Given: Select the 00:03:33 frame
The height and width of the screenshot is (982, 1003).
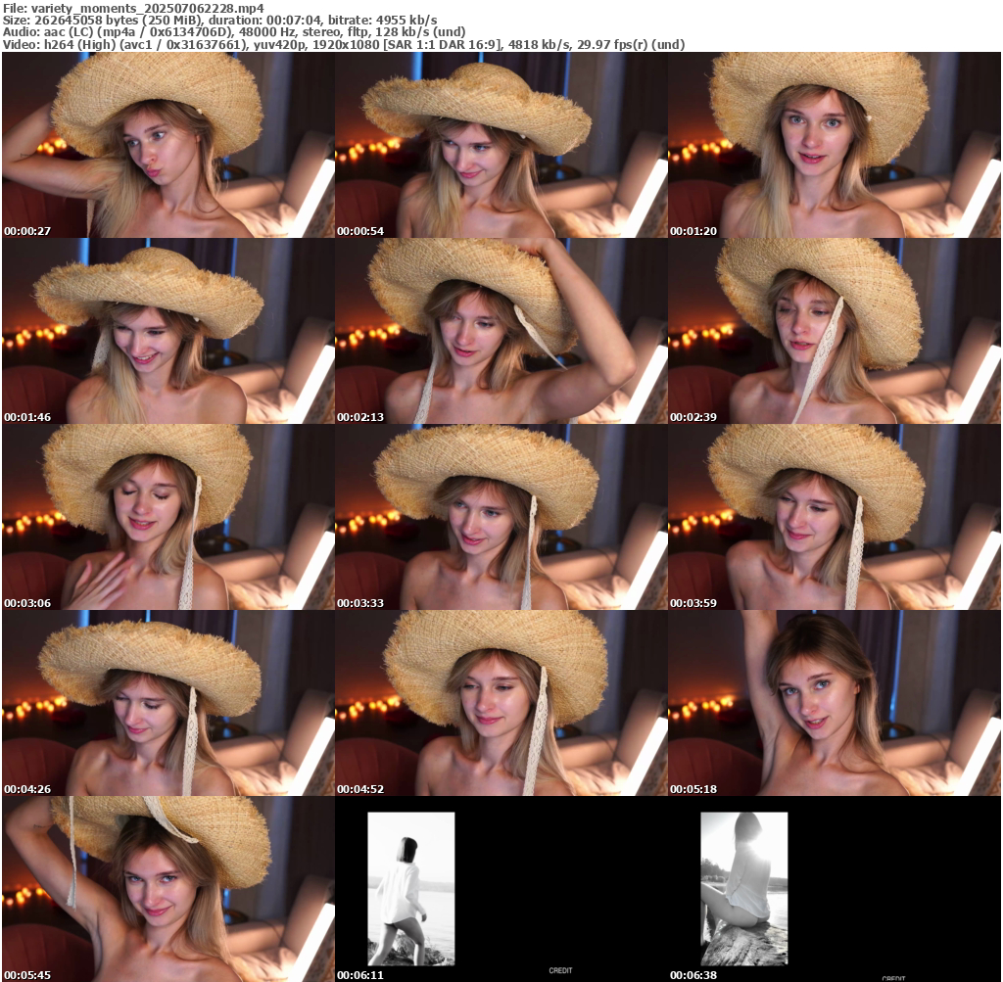Looking at the screenshot, I should tap(501, 517).
